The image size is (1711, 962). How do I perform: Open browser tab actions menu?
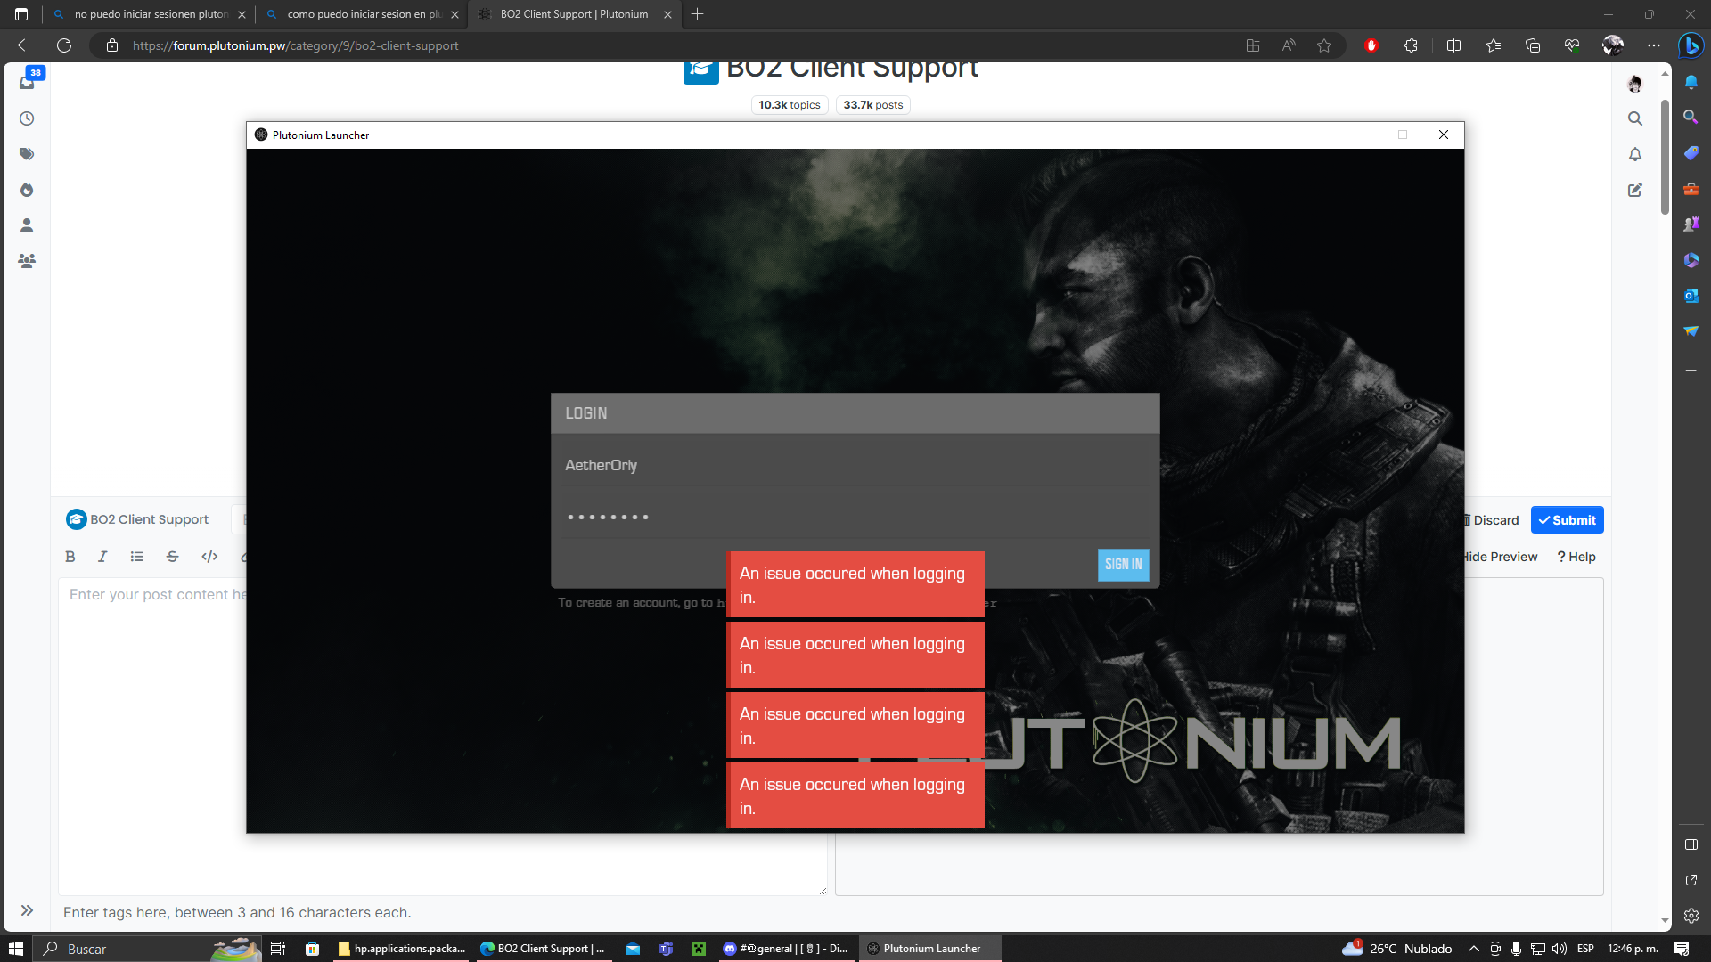[21, 14]
